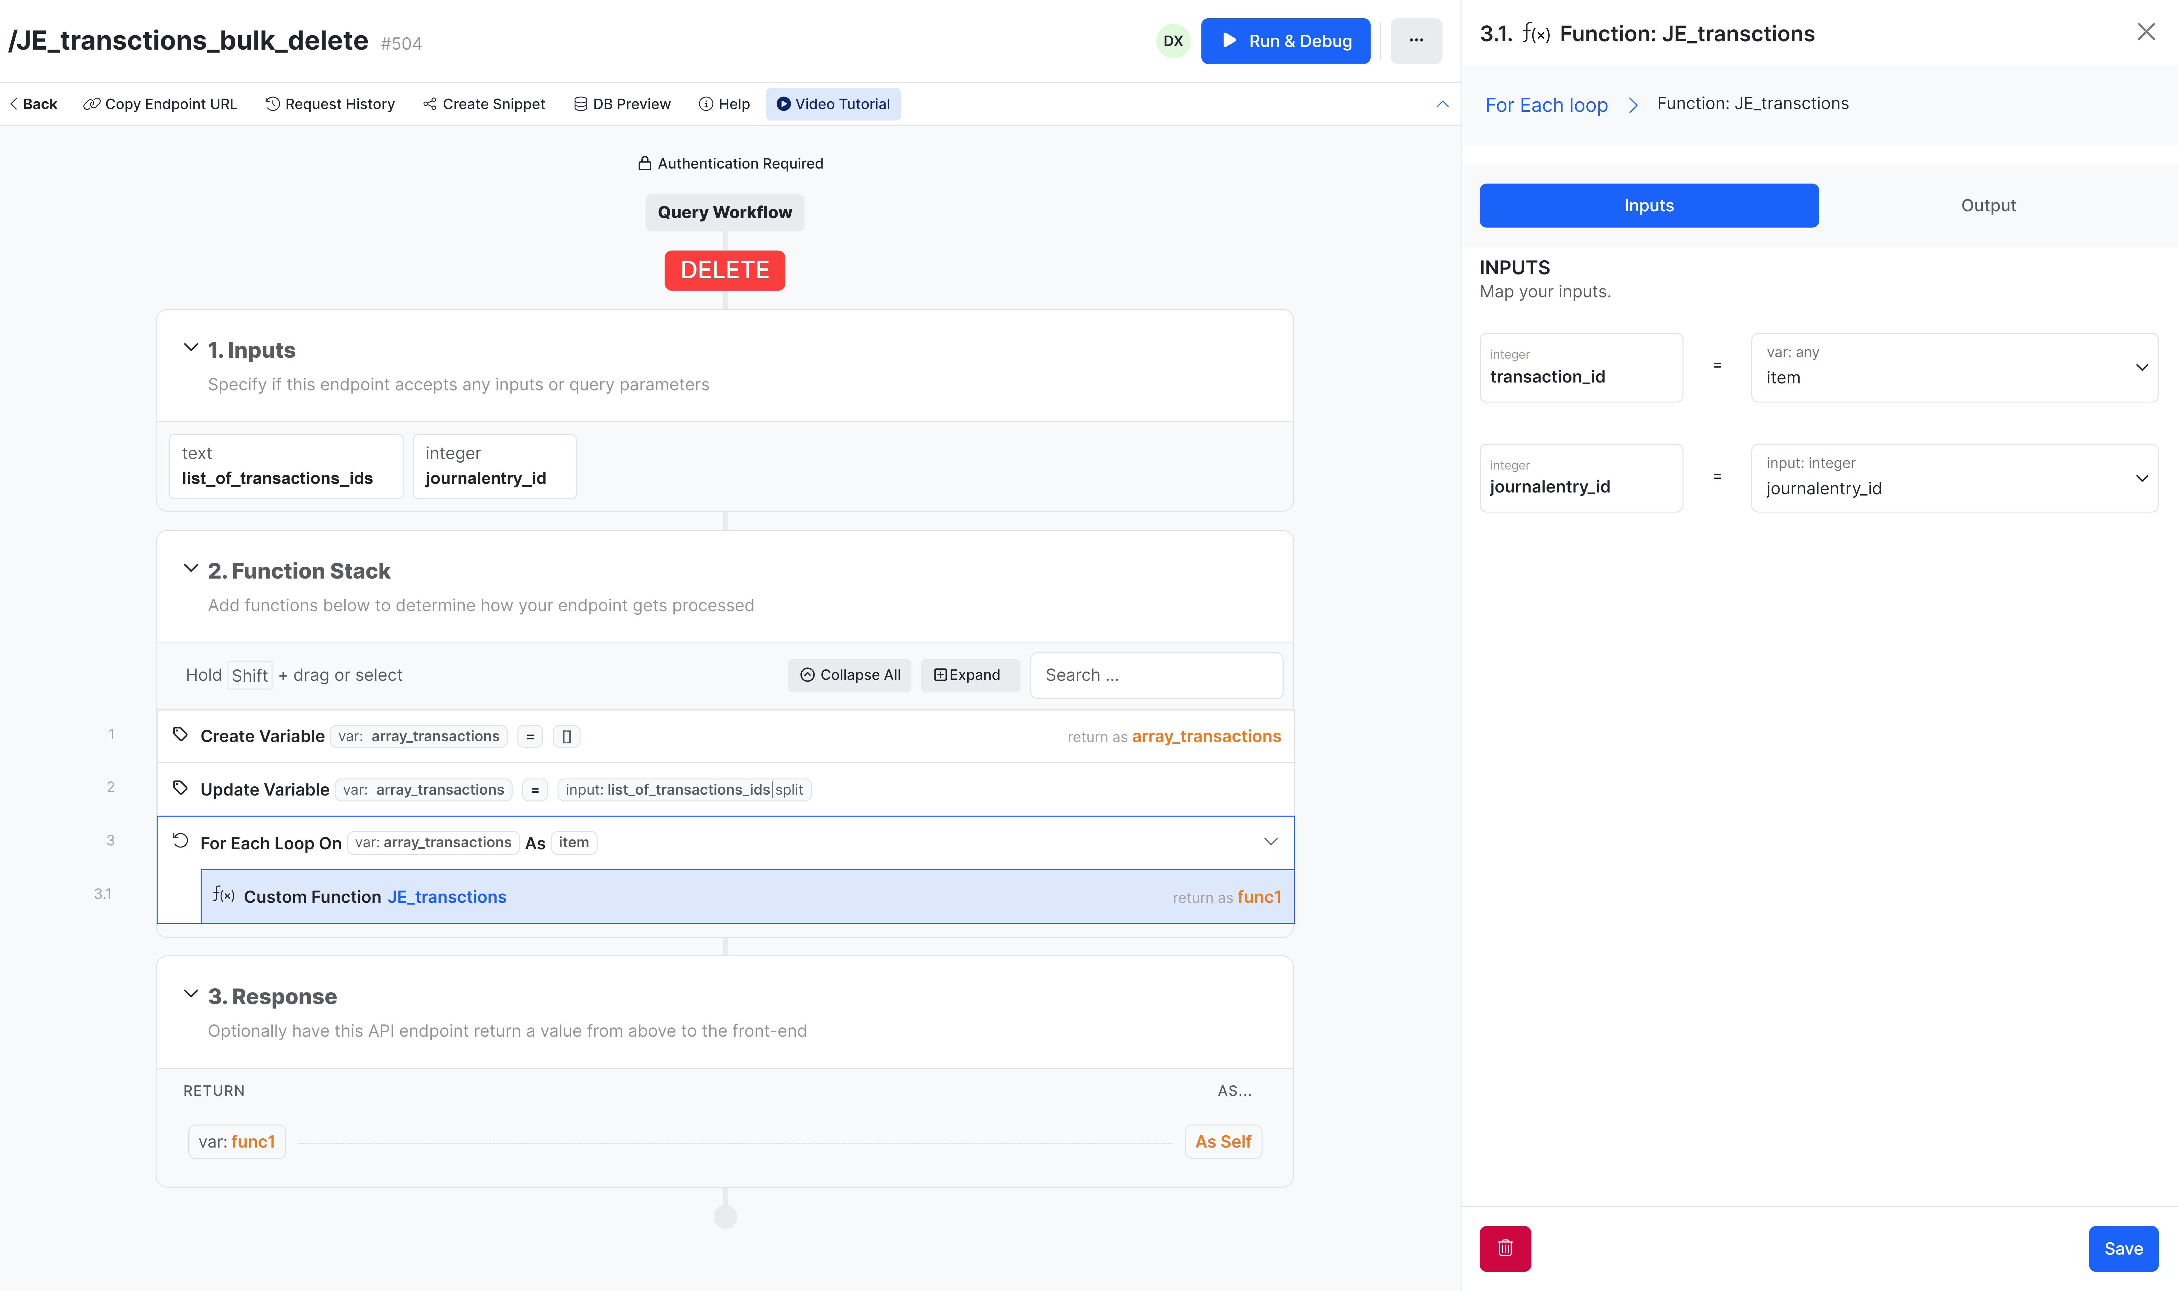The height and width of the screenshot is (1291, 2178).
Task: Open the Help item
Action: click(x=724, y=104)
